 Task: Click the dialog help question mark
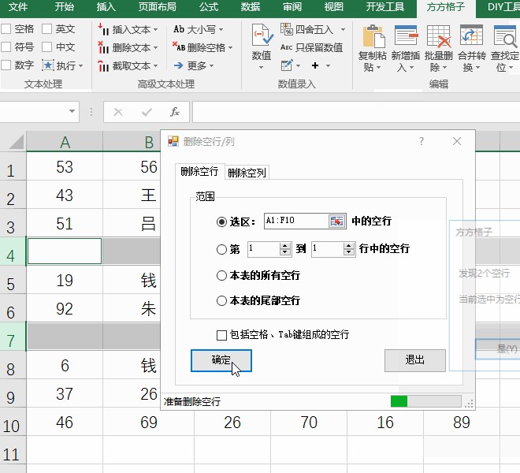(422, 141)
